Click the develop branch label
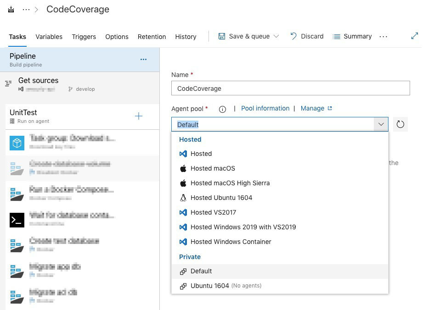Image resolution: width=428 pixels, height=310 pixels. pyautogui.click(x=85, y=89)
